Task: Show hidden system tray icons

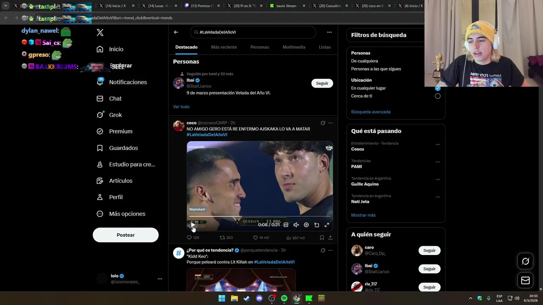Action: click(470, 298)
